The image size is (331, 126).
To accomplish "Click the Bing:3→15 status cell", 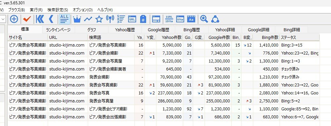I will [x=300, y=45].
